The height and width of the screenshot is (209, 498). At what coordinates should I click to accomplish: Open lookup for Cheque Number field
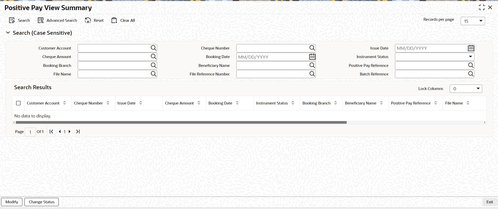(312, 48)
